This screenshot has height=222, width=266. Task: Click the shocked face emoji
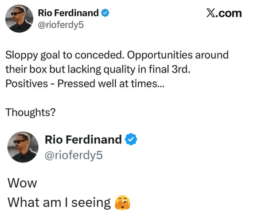click(122, 202)
